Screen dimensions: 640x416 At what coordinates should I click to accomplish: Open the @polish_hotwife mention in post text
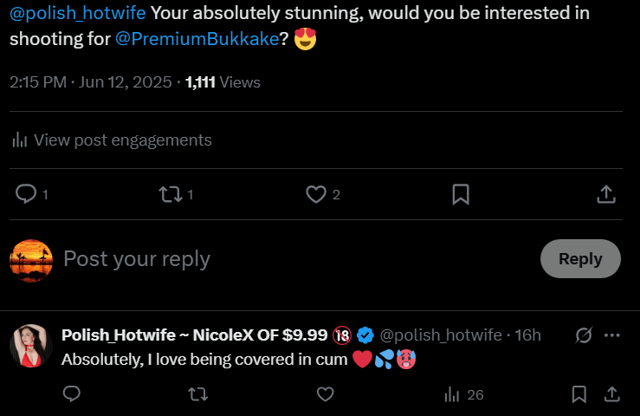tap(77, 14)
